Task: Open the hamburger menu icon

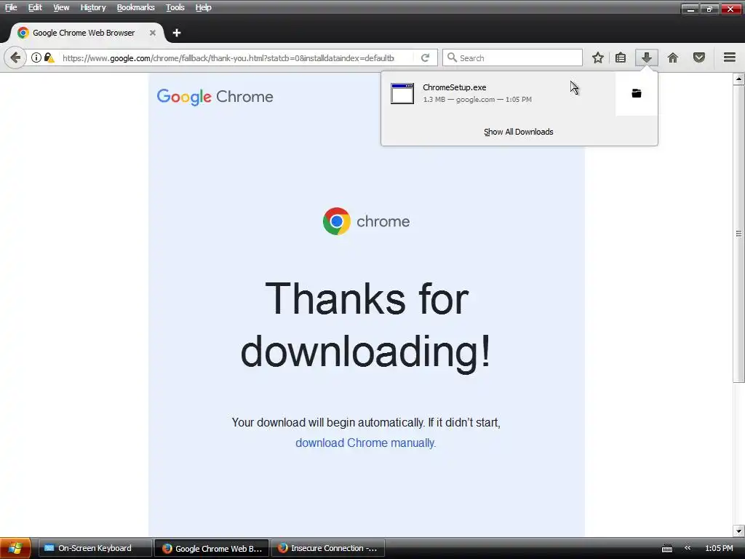Action: (x=730, y=58)
